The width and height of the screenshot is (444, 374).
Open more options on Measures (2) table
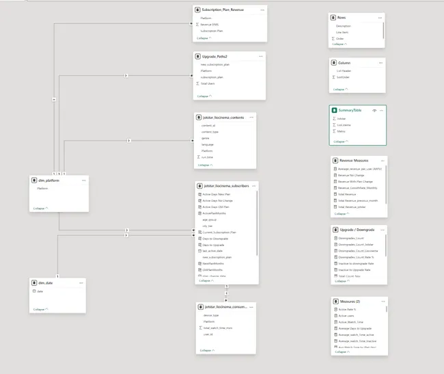[x=383, y=302]
